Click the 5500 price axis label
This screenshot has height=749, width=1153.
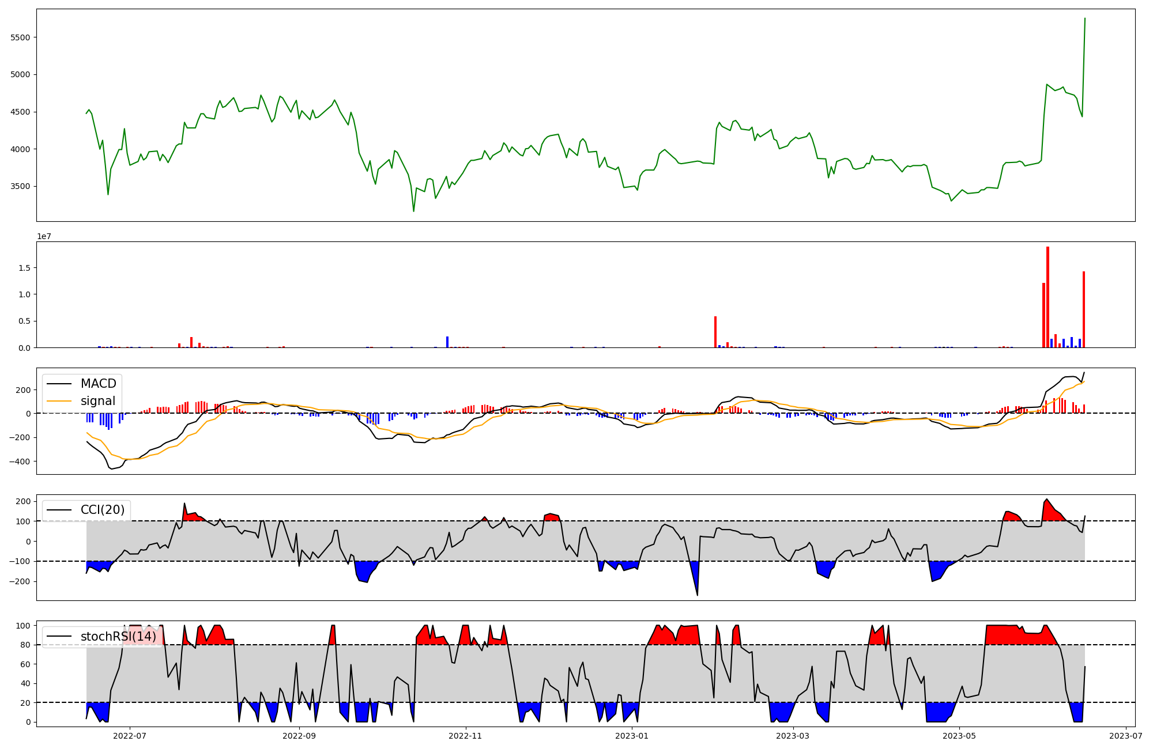21,37
